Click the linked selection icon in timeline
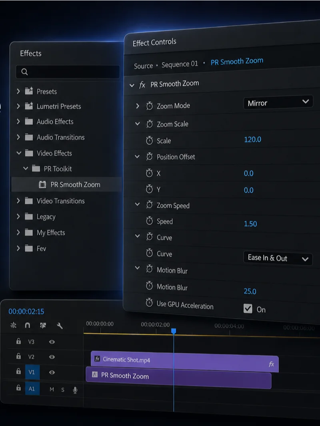The height and width of the screenshot is (426, 320). click(43, 325)
